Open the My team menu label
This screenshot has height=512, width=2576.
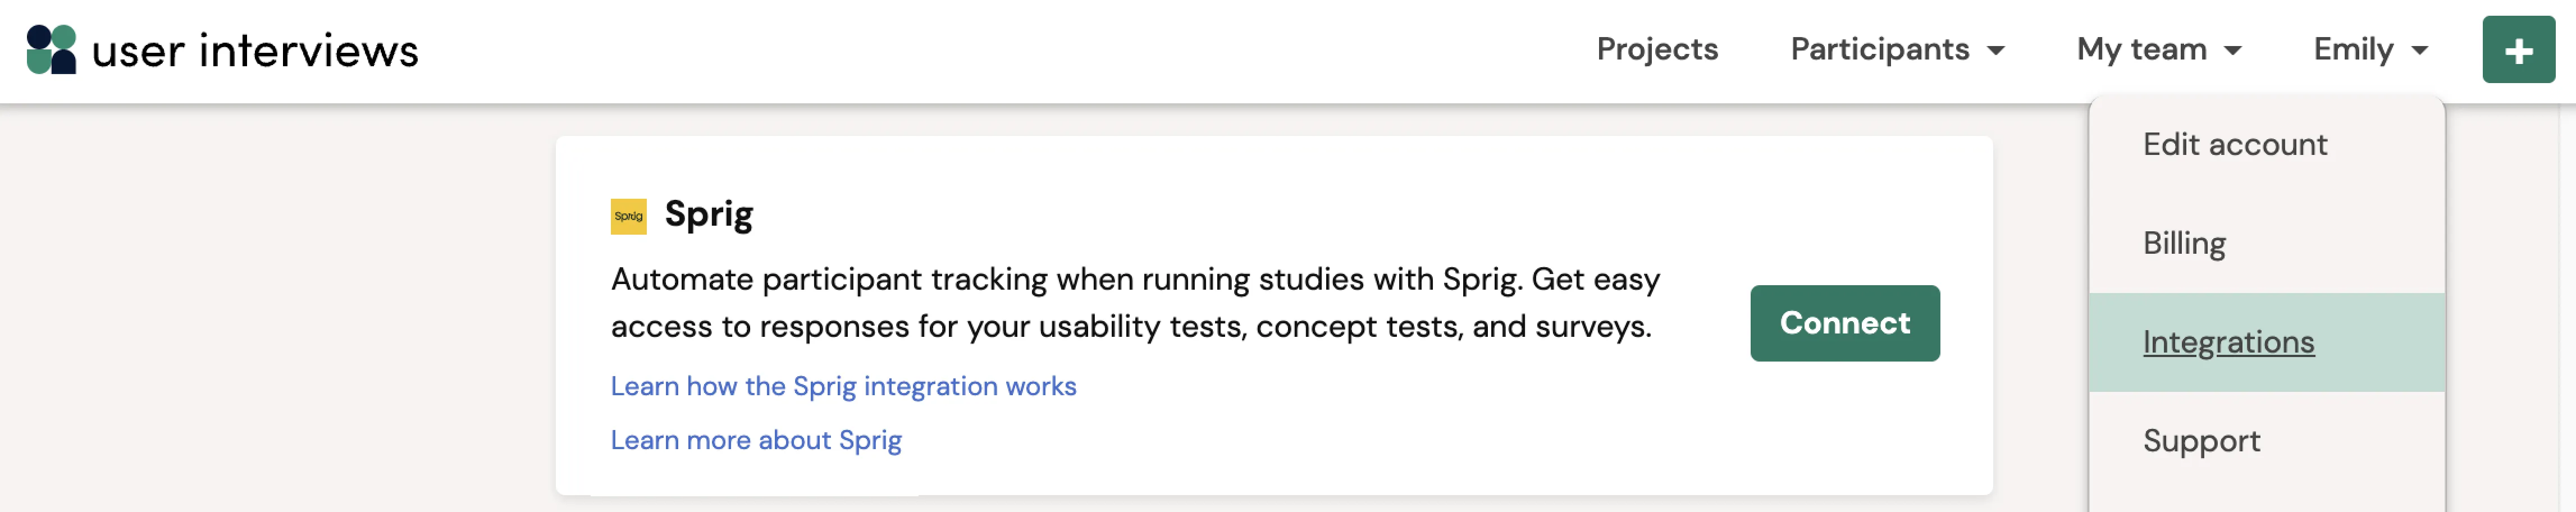point(2141,49)
